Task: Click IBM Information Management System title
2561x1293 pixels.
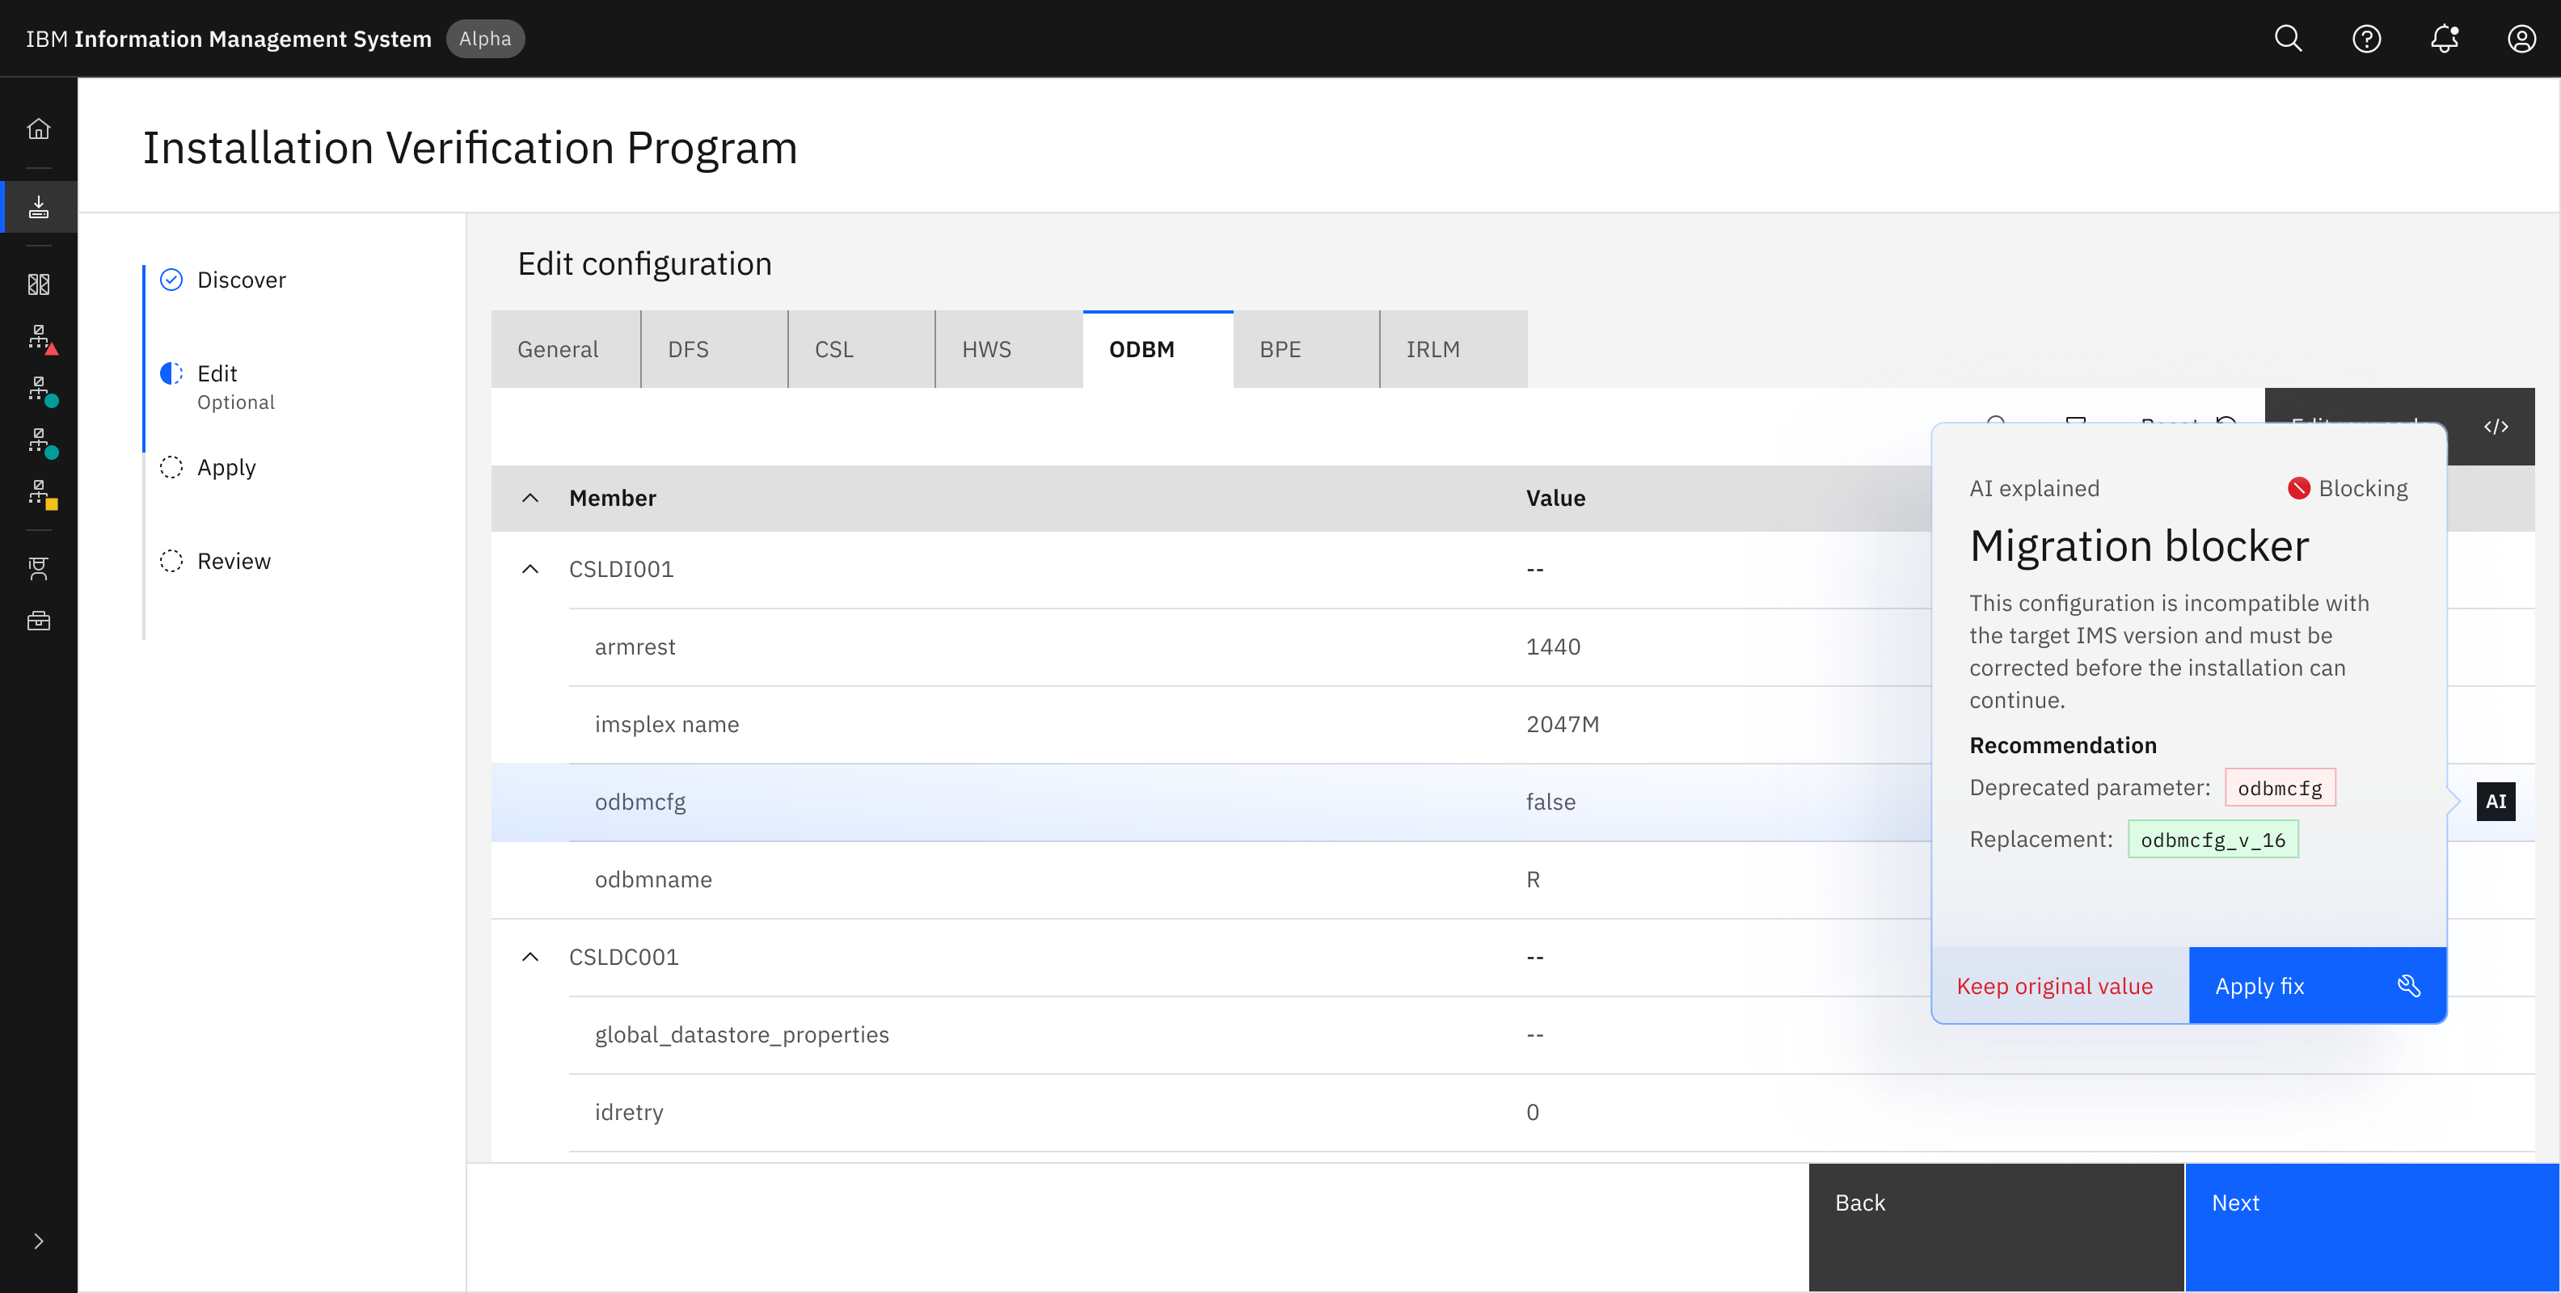Action: [x=229, y=39]
